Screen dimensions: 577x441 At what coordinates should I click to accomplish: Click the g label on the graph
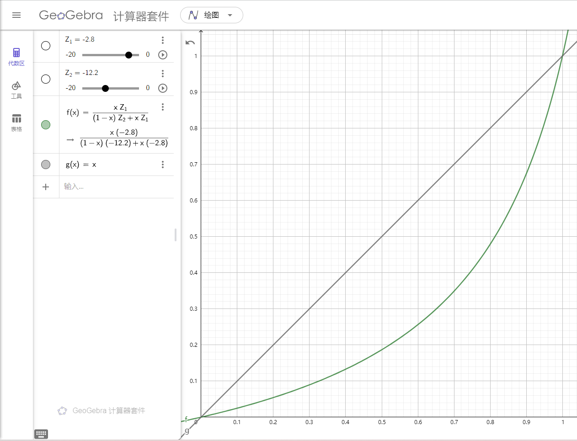(x=187, y=430)
